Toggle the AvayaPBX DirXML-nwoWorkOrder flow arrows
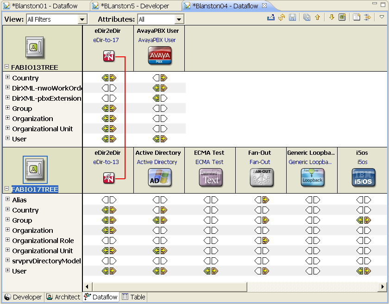 pos(160,88)
